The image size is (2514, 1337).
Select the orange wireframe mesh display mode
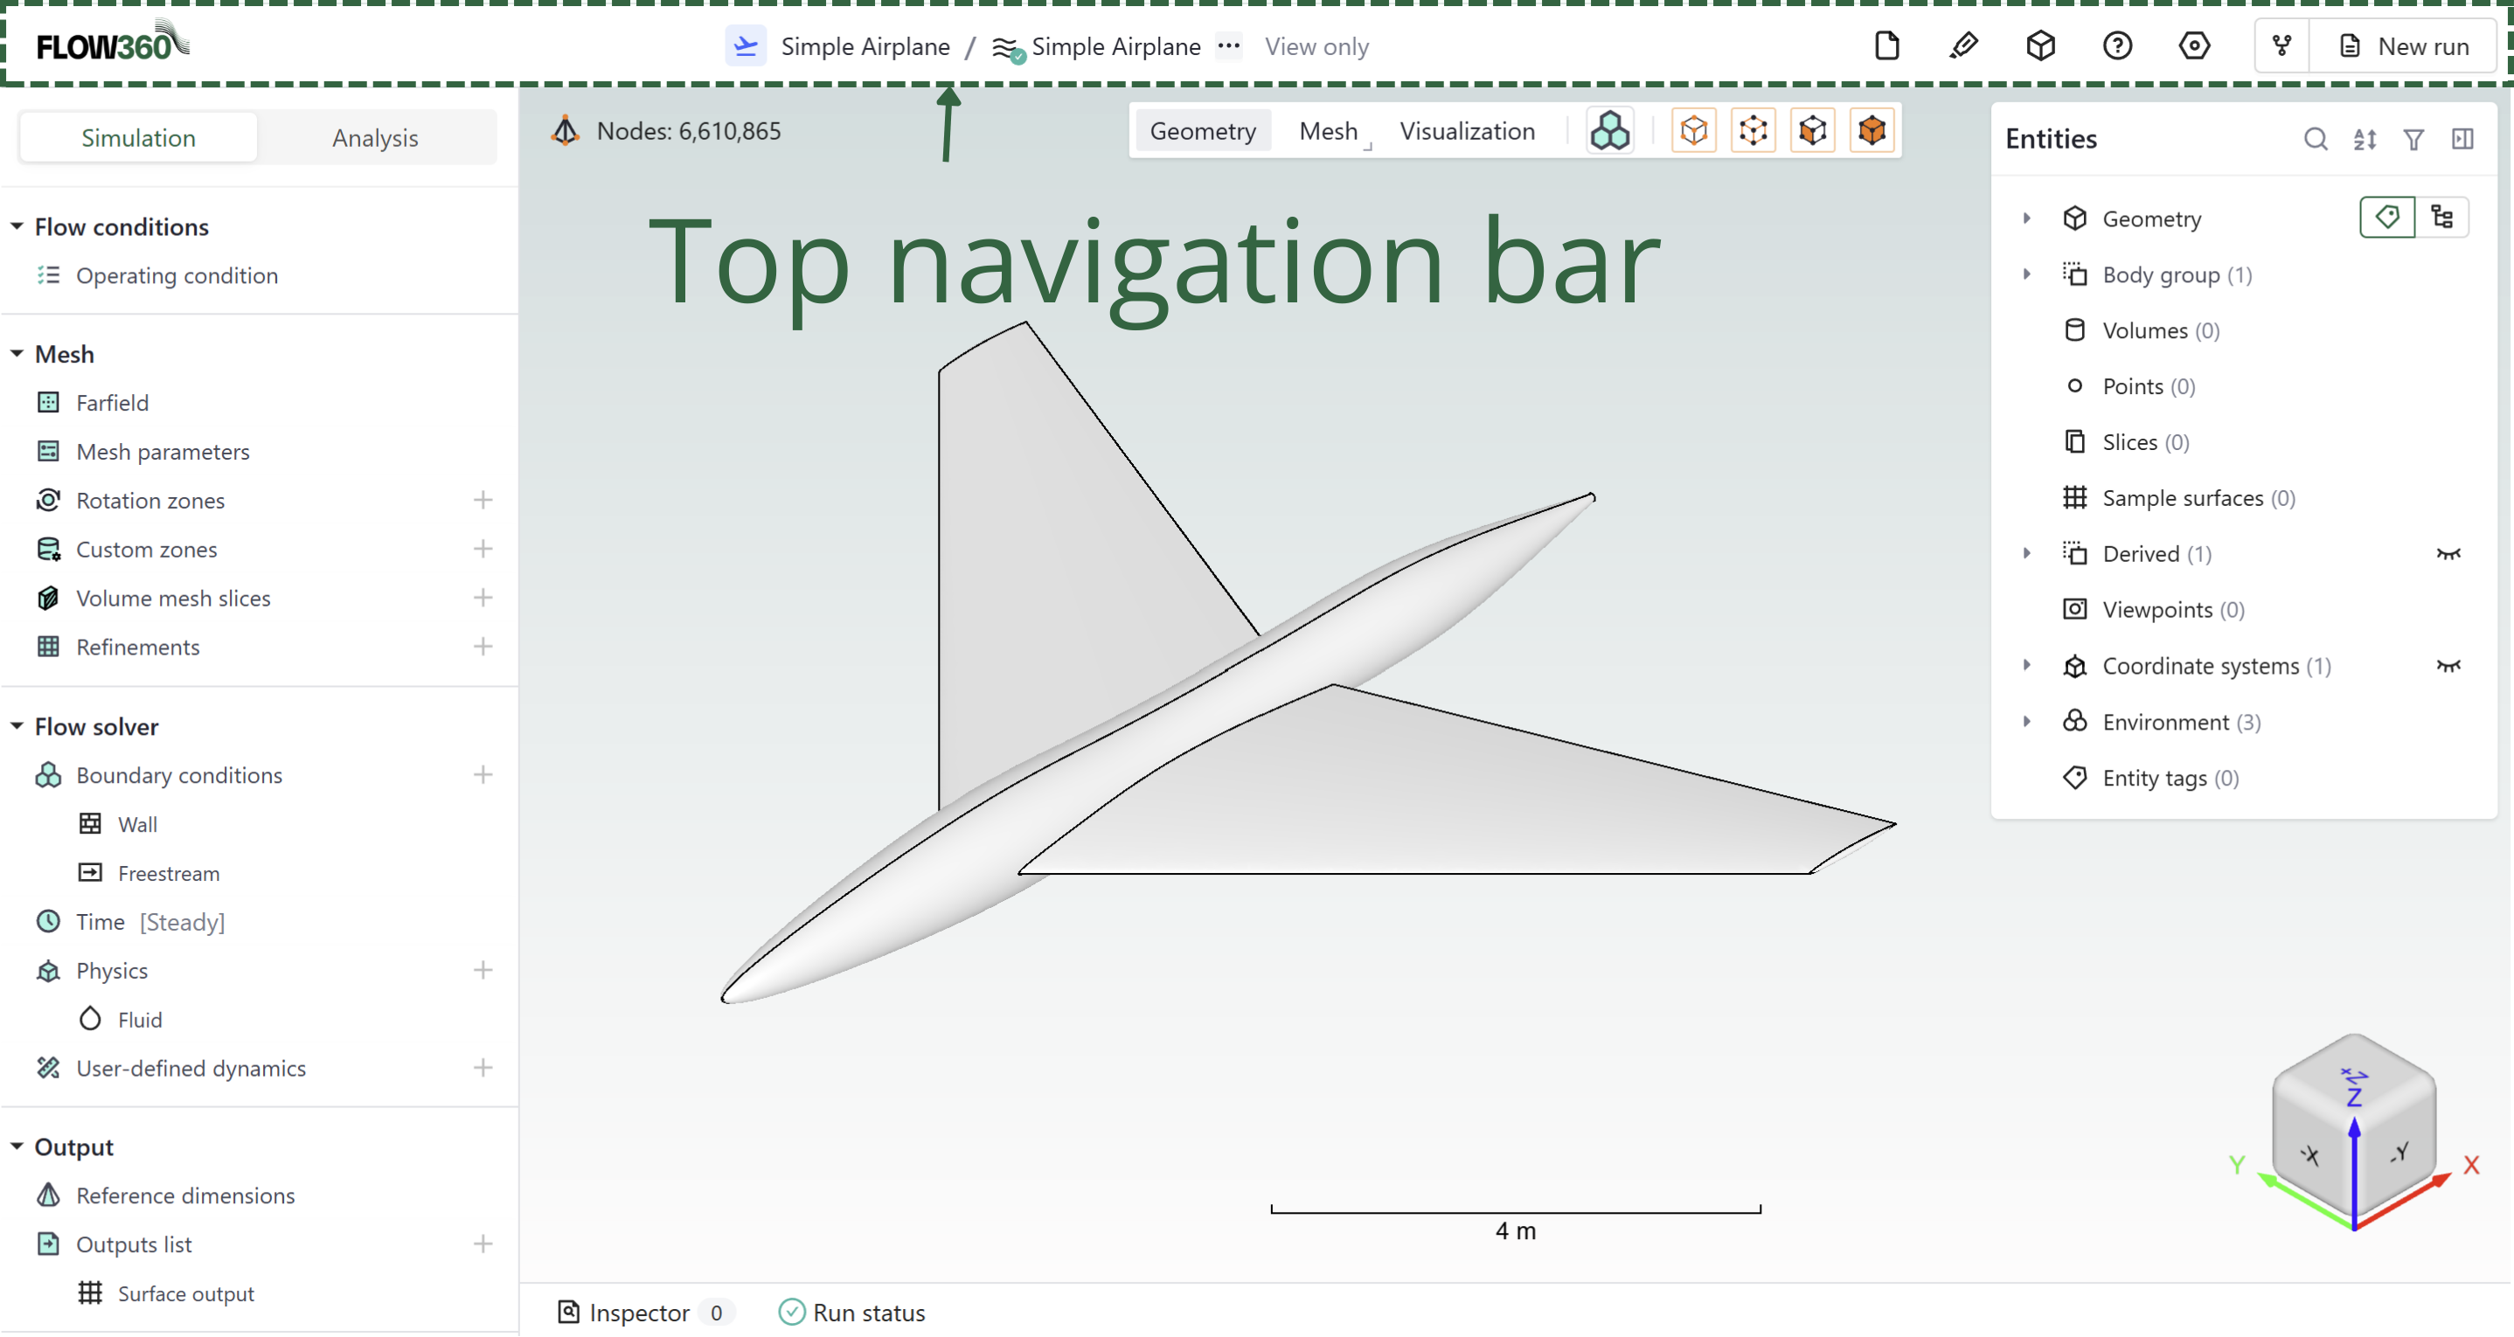(x=1754, y=130)
